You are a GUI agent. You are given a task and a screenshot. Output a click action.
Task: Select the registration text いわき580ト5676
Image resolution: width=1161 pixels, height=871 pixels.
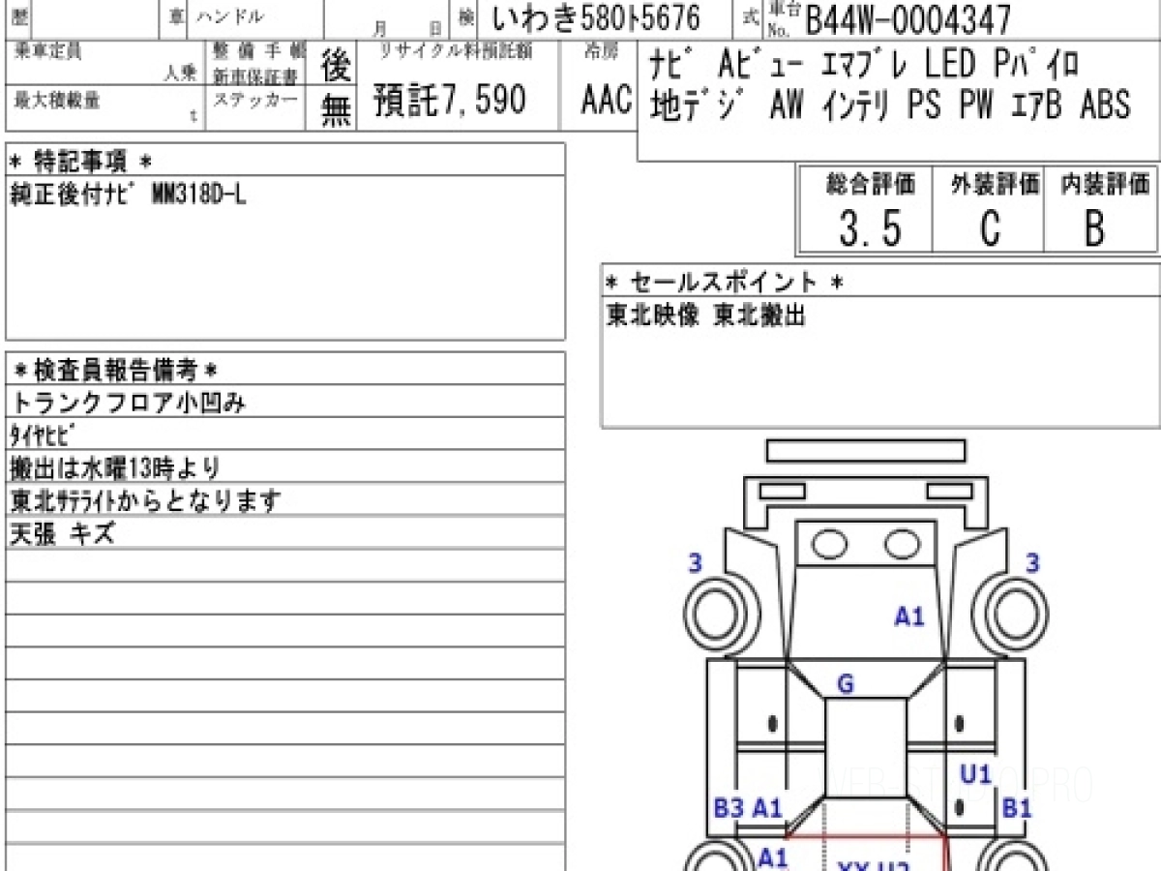[597, 17]
